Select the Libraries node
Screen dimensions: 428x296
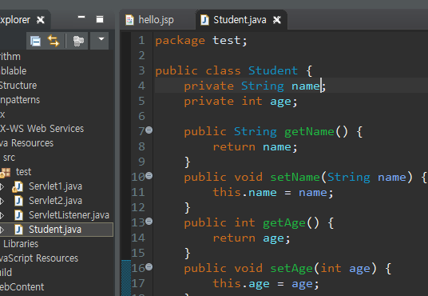(x=21, y=244)
